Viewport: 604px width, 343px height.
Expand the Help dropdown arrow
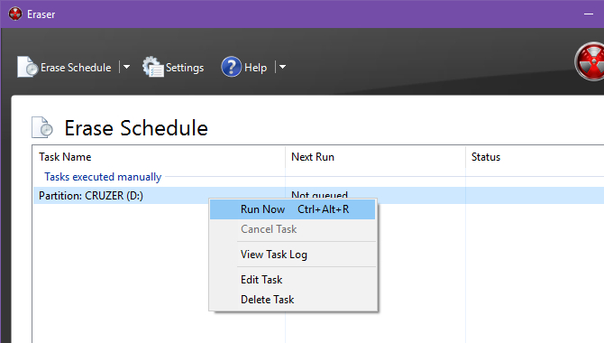pyautogui.click(x=282, y=67)
